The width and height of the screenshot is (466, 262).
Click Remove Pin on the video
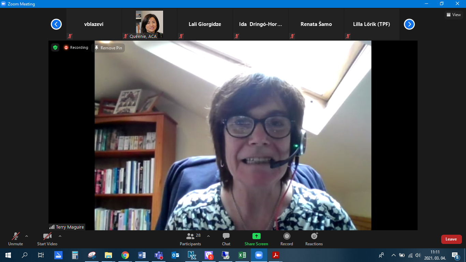tap(108, 48)
